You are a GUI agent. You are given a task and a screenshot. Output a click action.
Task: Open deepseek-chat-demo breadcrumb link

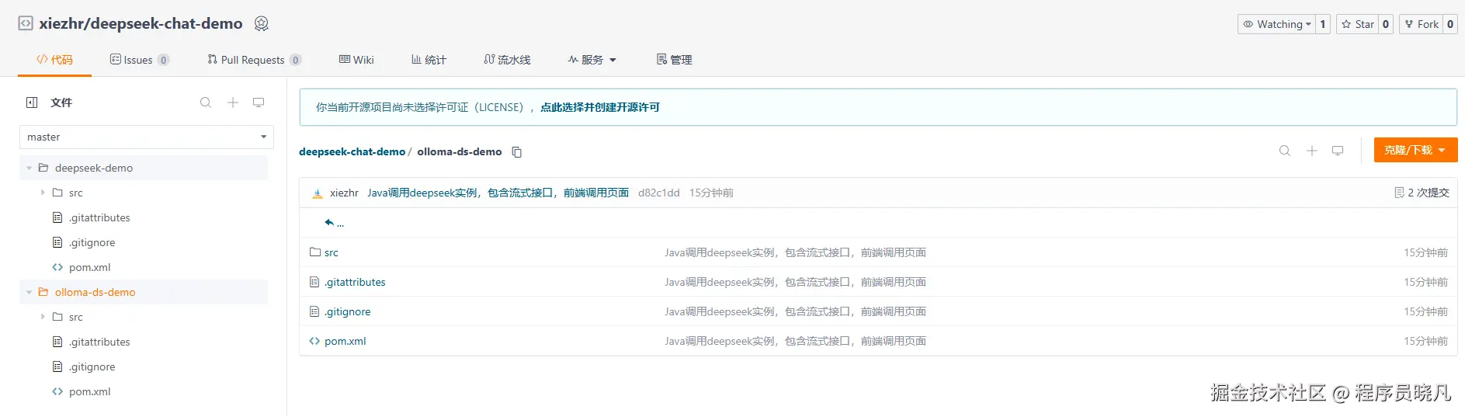[352, 151]
